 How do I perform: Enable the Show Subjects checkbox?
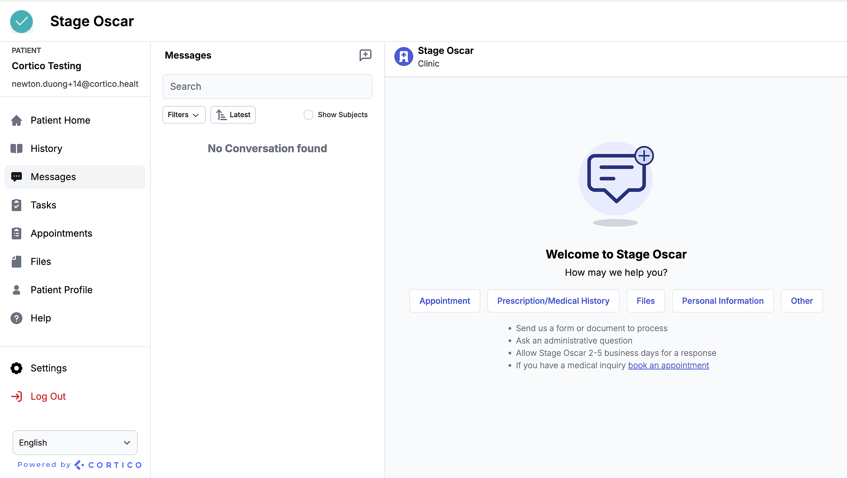(308, 115)
